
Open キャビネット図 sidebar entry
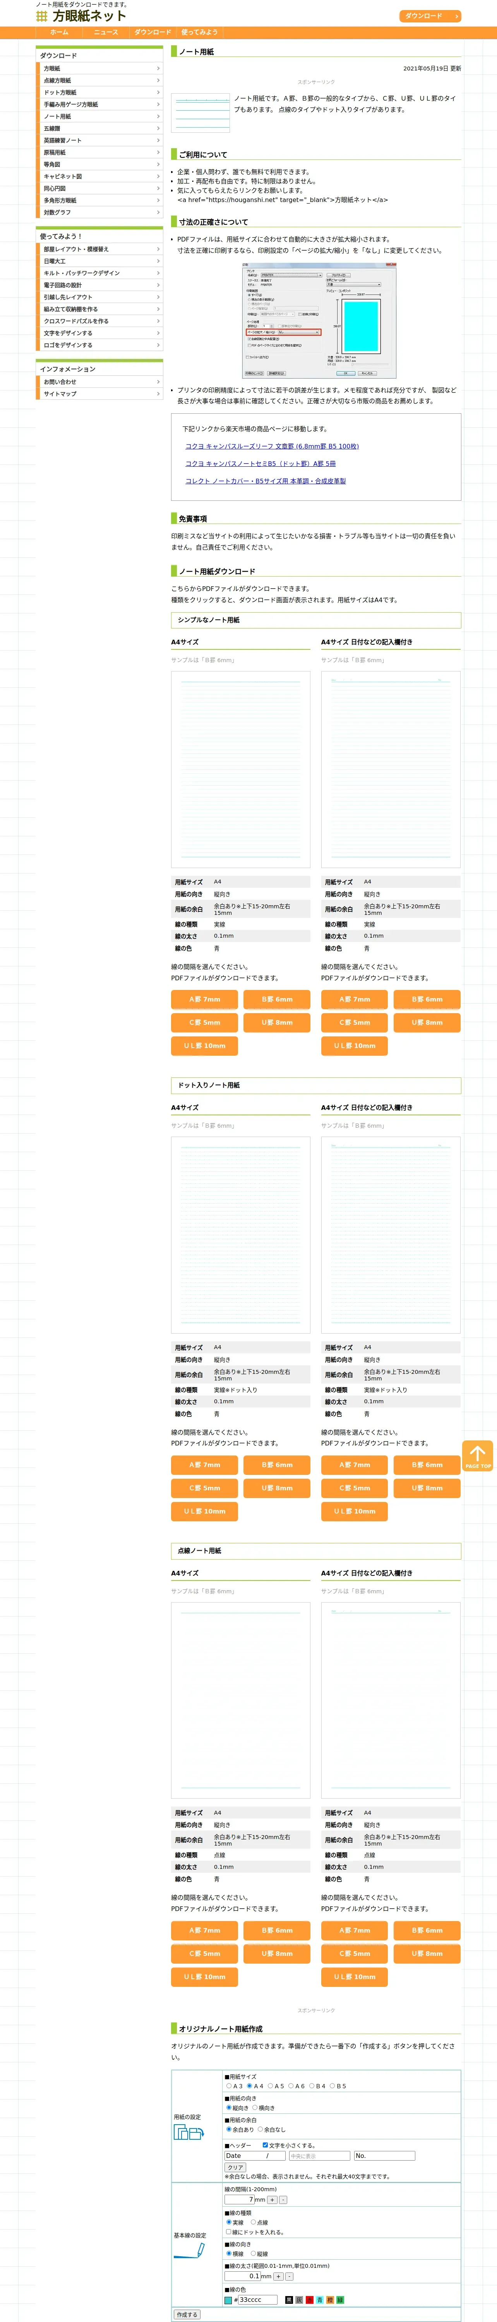pos(99,177)
